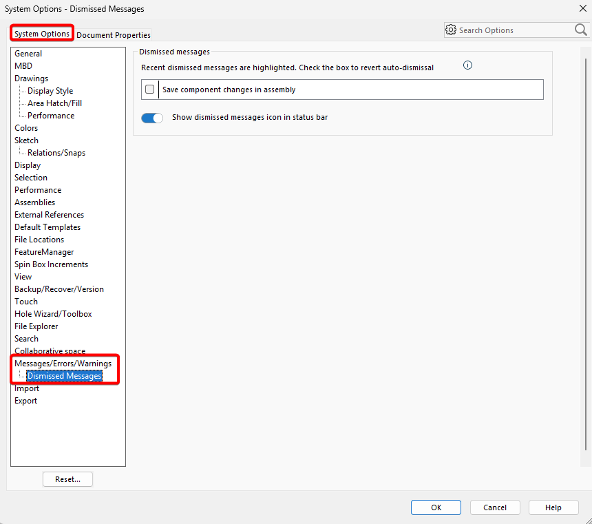Select General in options tree

coord(28,54)
